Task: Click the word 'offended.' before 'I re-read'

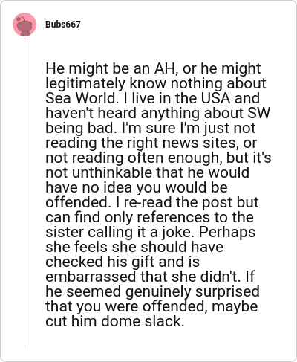Action: (x=78, y=202)
